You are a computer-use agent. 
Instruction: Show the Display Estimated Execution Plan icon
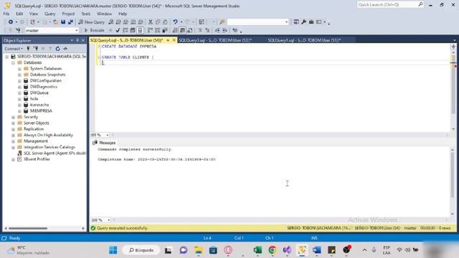pos(126,30)
